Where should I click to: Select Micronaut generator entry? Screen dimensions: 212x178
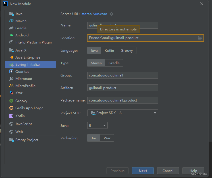pos(30,78)
